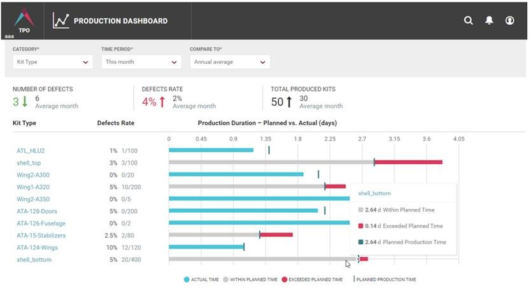
Task: Click the Defects Rate value 4%
Action: coord(149,102)
